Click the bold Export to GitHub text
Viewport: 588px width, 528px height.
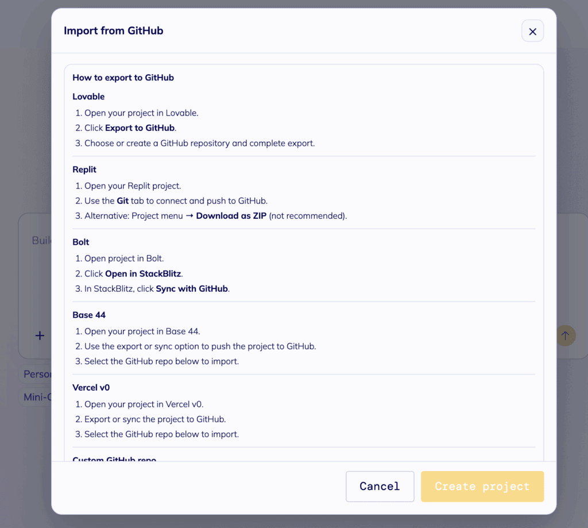point(140,128)
